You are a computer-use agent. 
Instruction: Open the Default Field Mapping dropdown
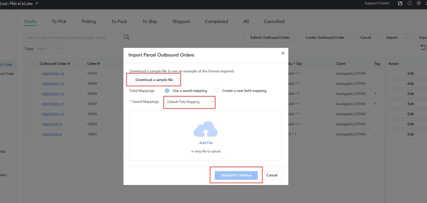pyautogui.click(x=189, y=102)
